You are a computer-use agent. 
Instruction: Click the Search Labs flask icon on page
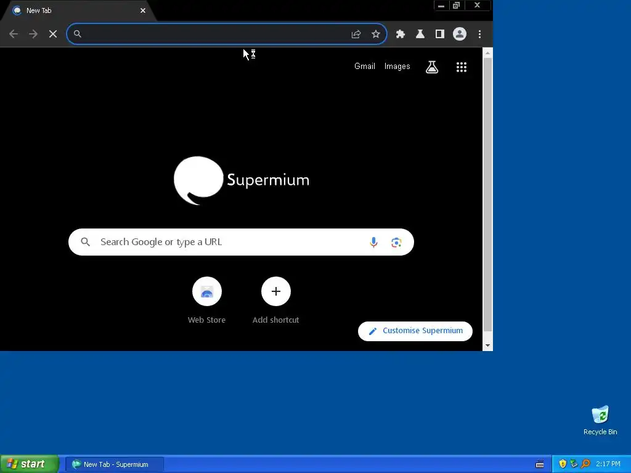(x=432, y=67)
